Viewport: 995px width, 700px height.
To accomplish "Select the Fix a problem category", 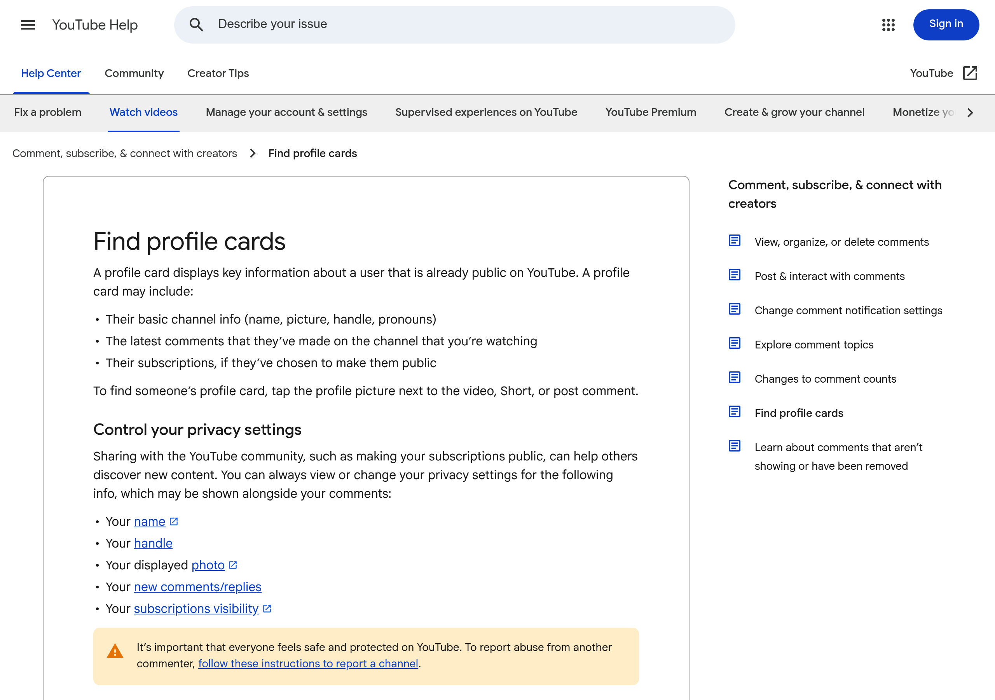I will (x=48, y=112).
